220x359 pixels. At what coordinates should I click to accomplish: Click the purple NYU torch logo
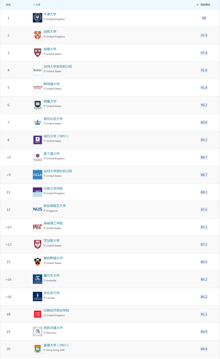[x=38, y=140]
